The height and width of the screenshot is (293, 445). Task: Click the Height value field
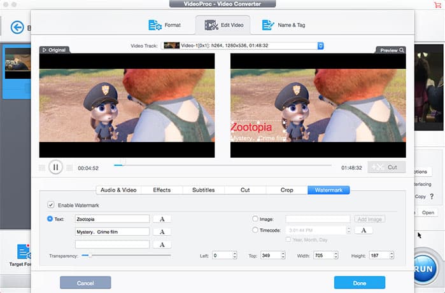click(379, 256)
